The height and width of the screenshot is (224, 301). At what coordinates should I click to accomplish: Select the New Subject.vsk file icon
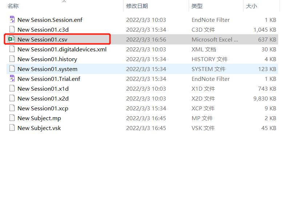[x=12, y=128]
